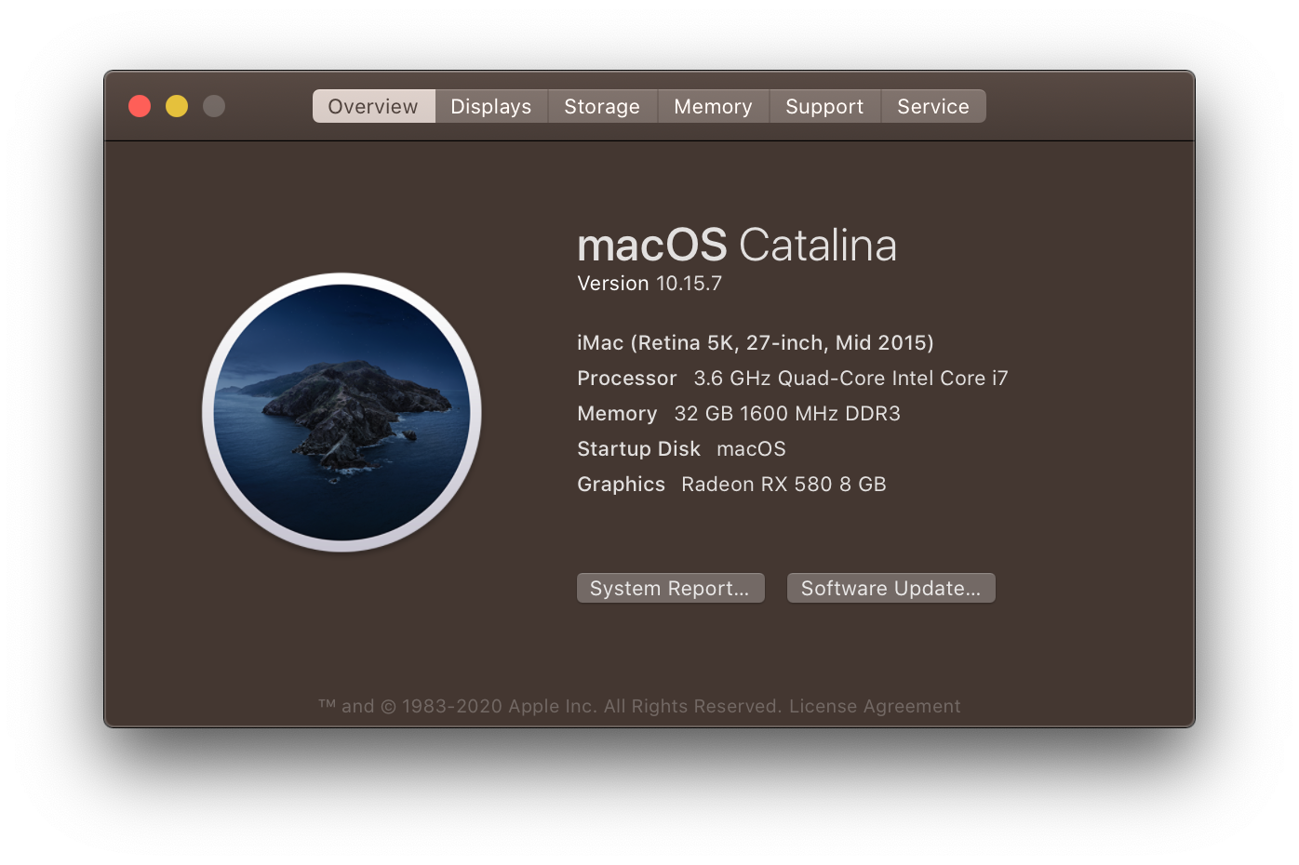Go to the Memory tab
This screenshot has height=865, width=1299.
(x=713, y=106)
